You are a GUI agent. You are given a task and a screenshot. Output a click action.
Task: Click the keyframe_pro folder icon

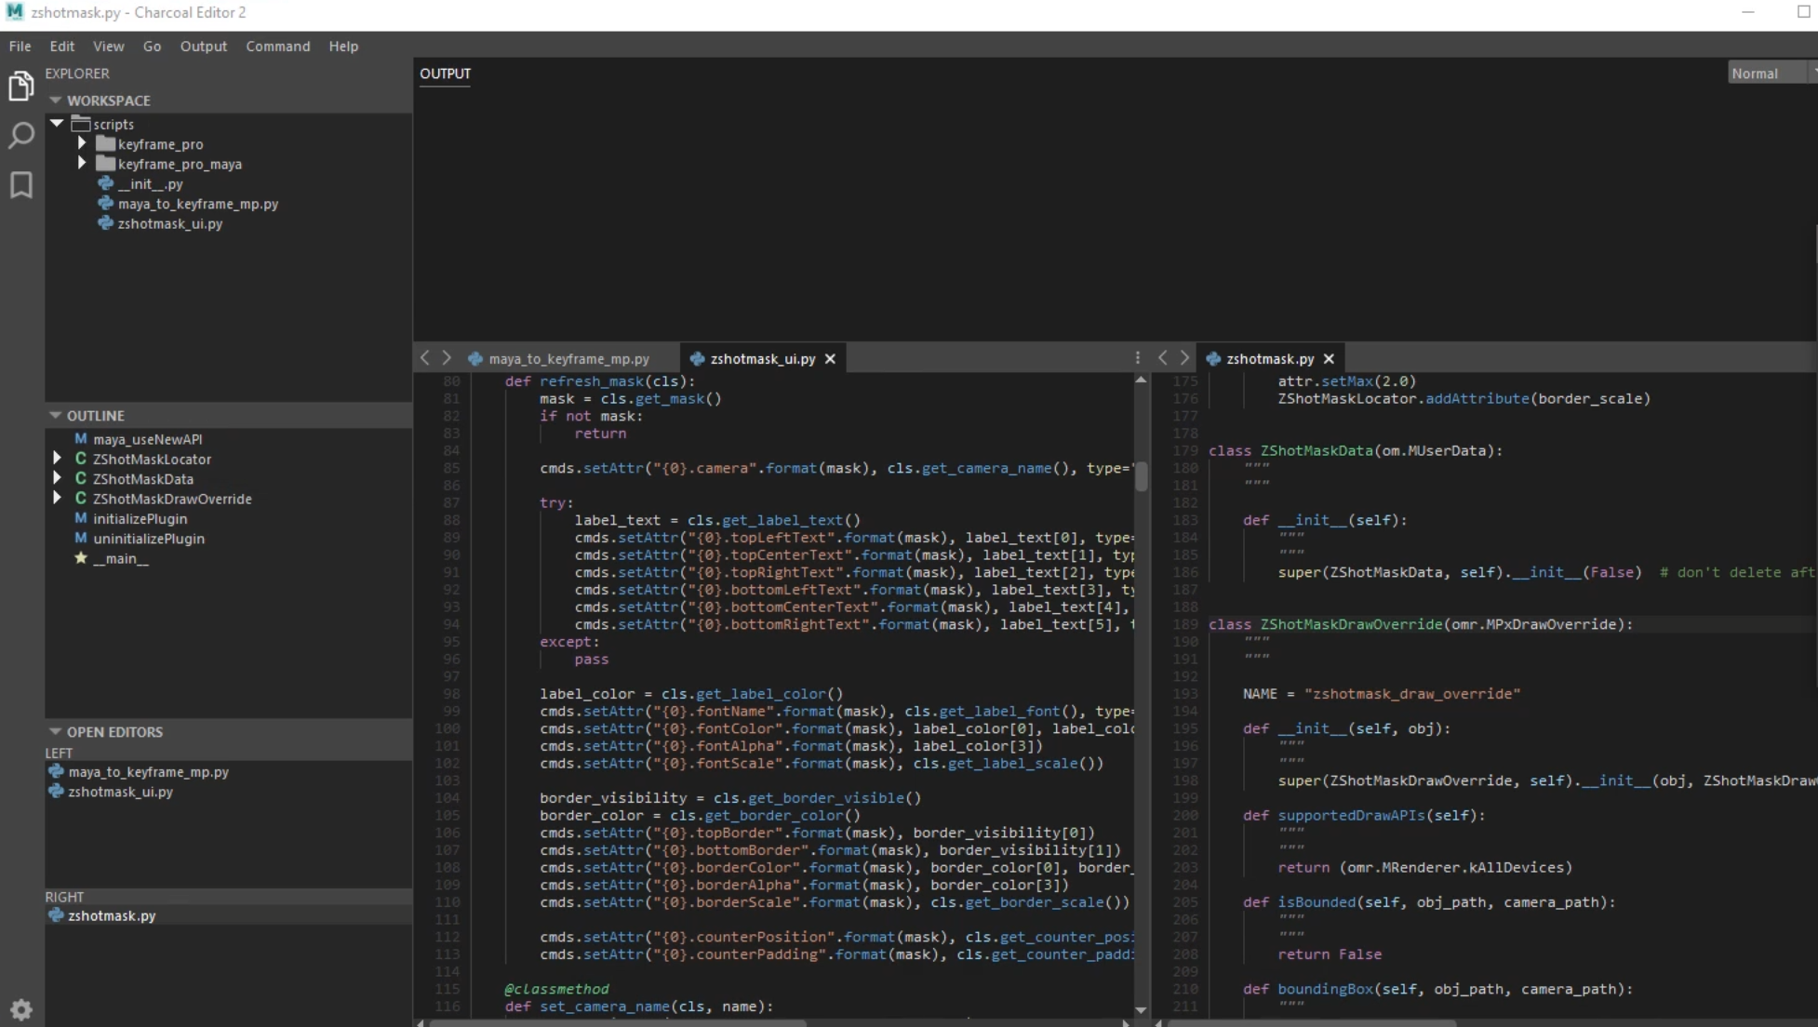pos(105,144)
